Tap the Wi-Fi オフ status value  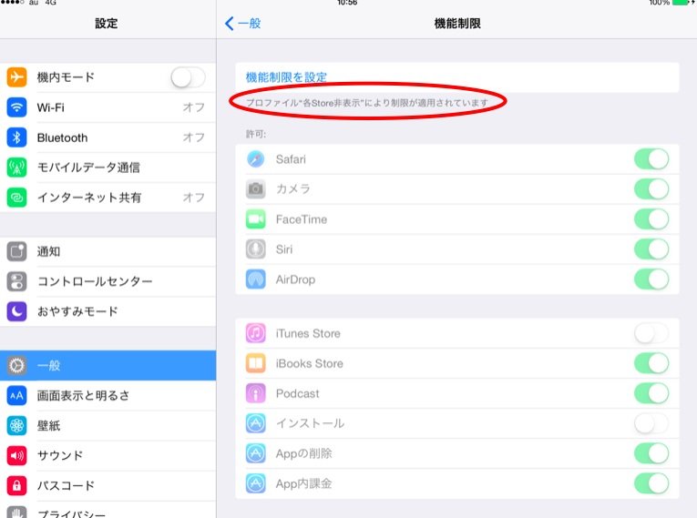click(x=194, y=107)
